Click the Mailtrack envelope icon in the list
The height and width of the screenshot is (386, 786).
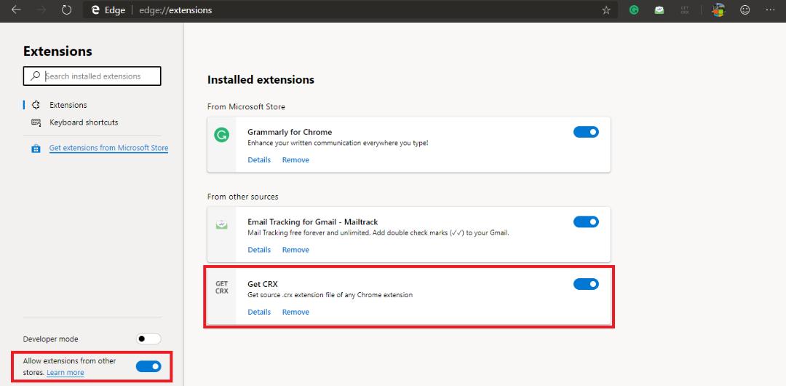point(221,225)
